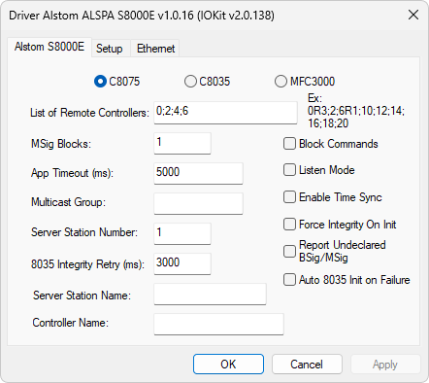Focus the List of Remote Controllers field
This screenshot has width=429, height=383.
pyautogui.click(x=225, y=113)
